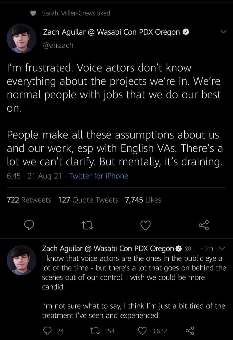View the 722 Retweets list
This screenshot has height=340, width=233.
click(29, 200)
